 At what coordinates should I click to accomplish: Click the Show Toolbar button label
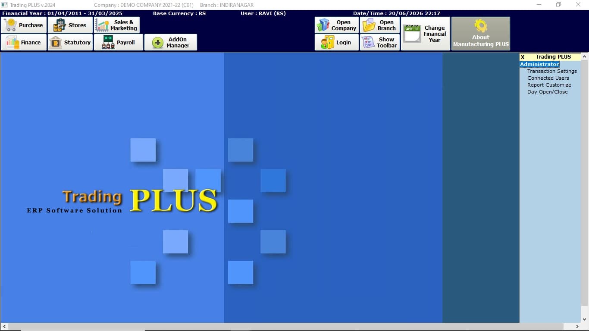(387, 42)
